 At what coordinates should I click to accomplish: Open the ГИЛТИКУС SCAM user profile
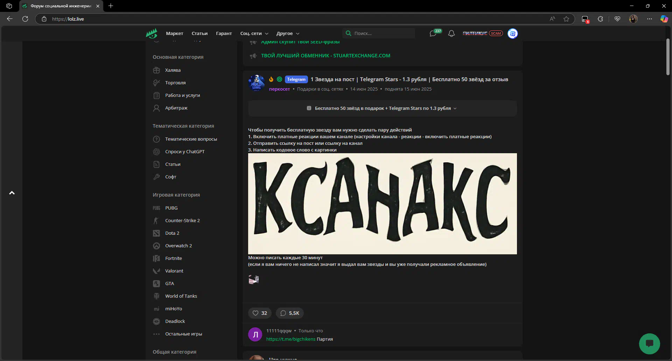483,34
